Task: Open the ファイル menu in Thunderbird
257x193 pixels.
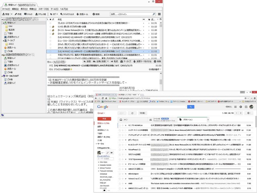Action: [6, 9]
